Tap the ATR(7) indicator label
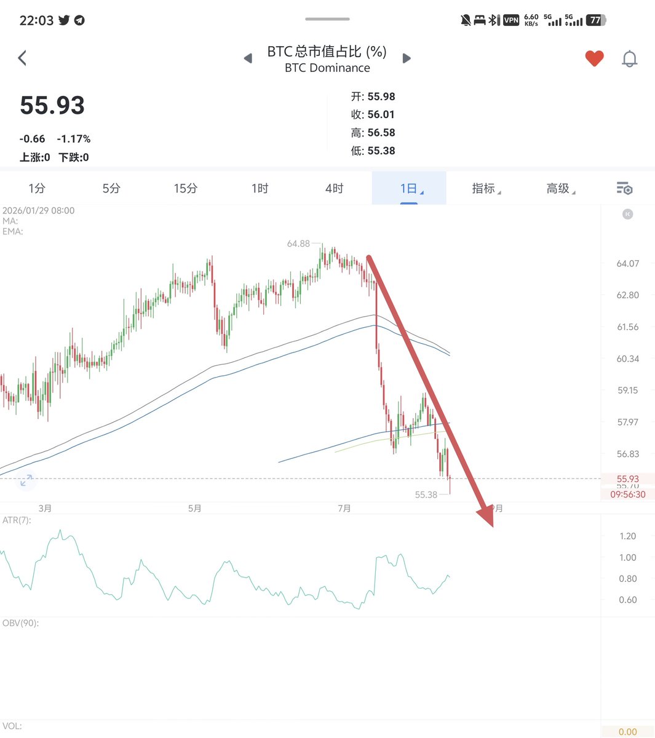 (x=17, y=520)
